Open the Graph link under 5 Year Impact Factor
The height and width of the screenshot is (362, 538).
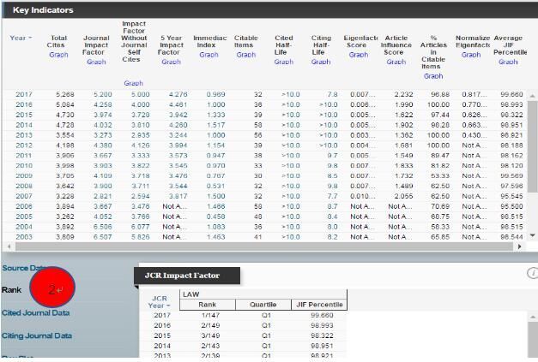pos(171,62)
